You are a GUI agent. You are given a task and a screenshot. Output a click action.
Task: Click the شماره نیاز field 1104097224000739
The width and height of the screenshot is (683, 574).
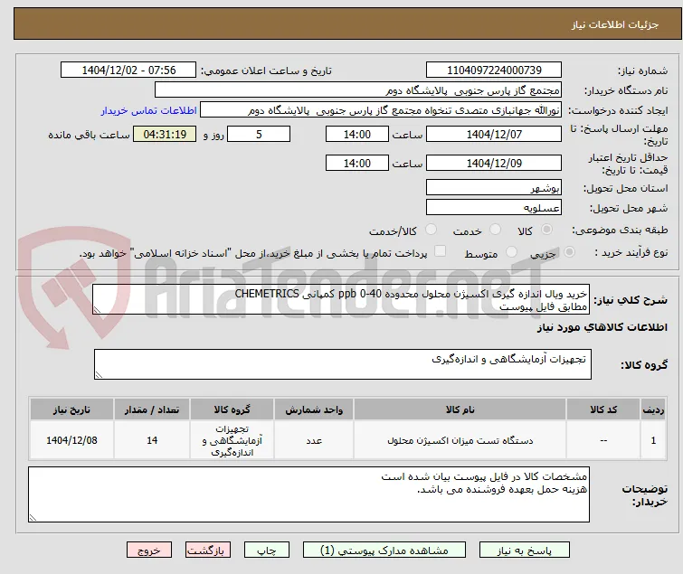(x=494, y=71)
